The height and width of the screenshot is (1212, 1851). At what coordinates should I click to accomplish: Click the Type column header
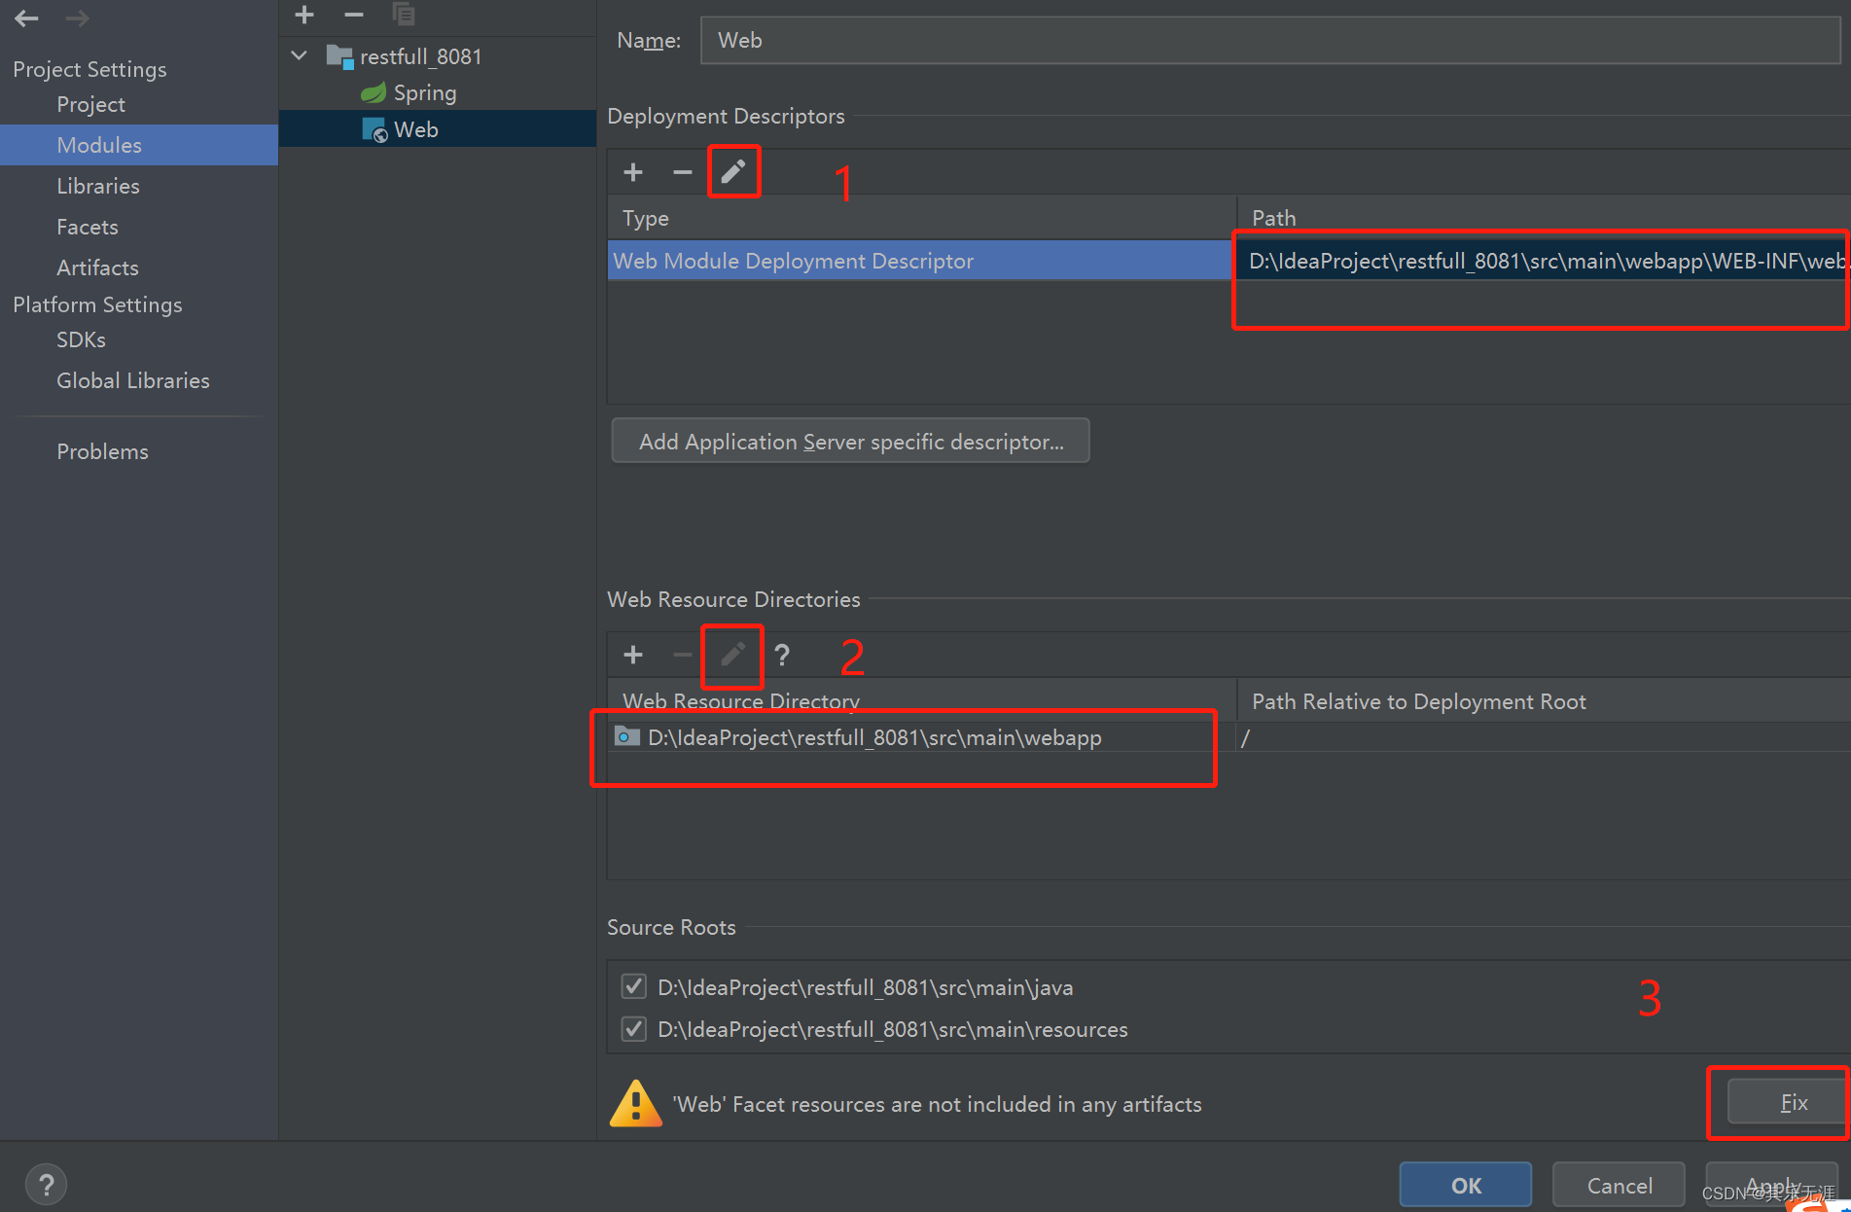tap(922, 218)
